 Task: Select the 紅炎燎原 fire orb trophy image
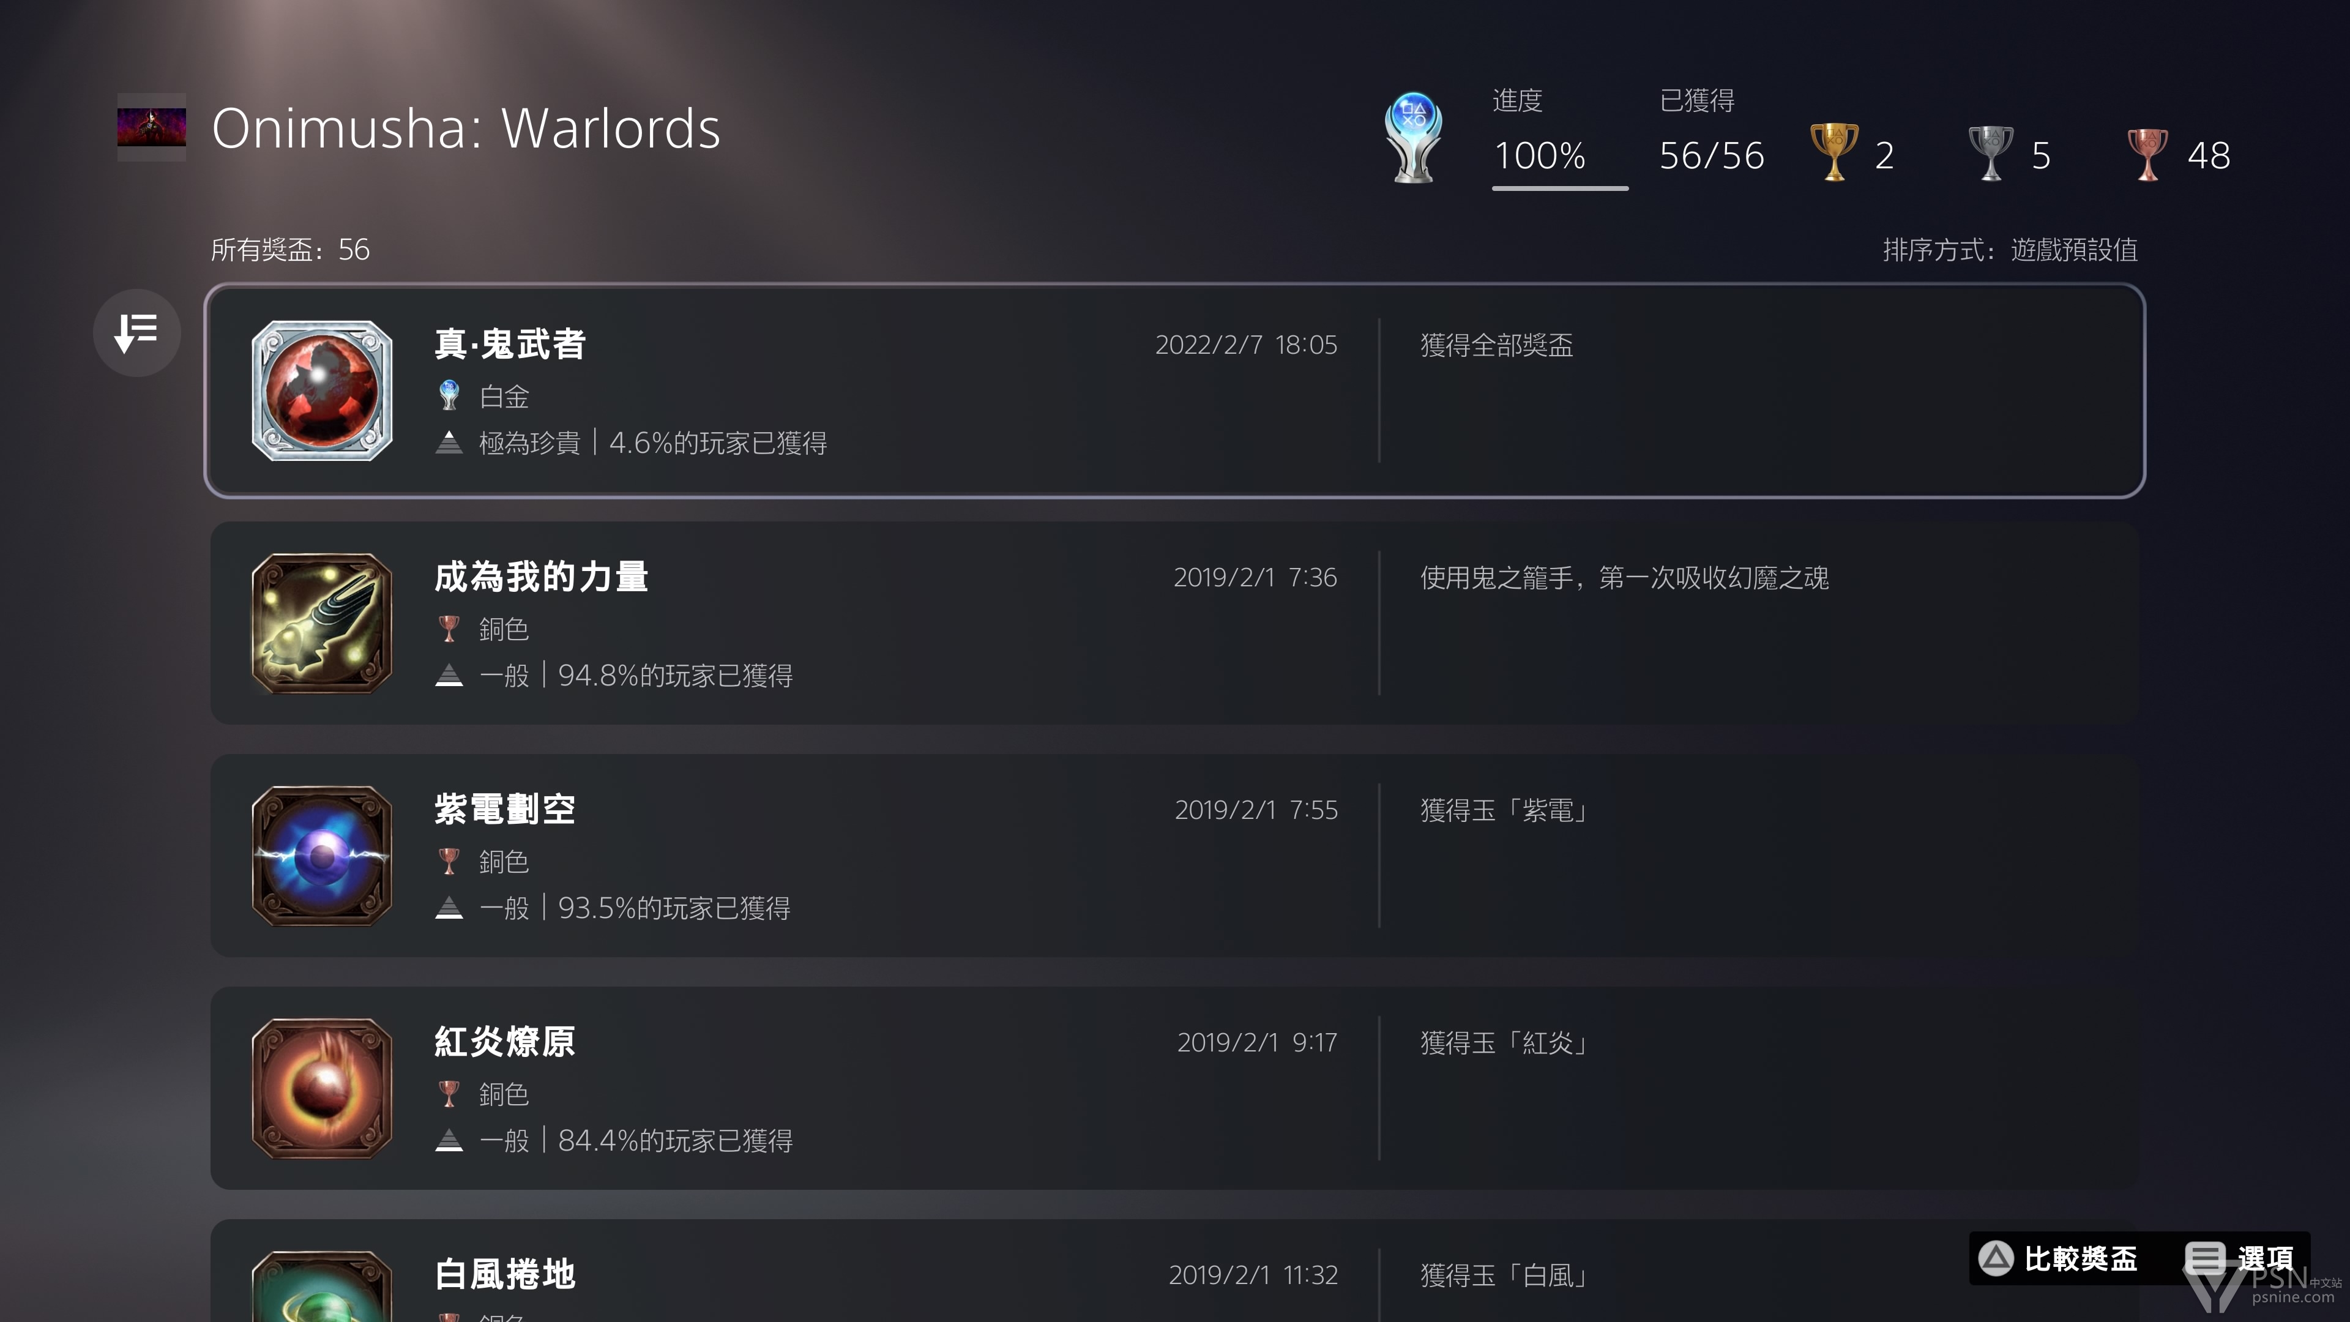(322, 1088)
